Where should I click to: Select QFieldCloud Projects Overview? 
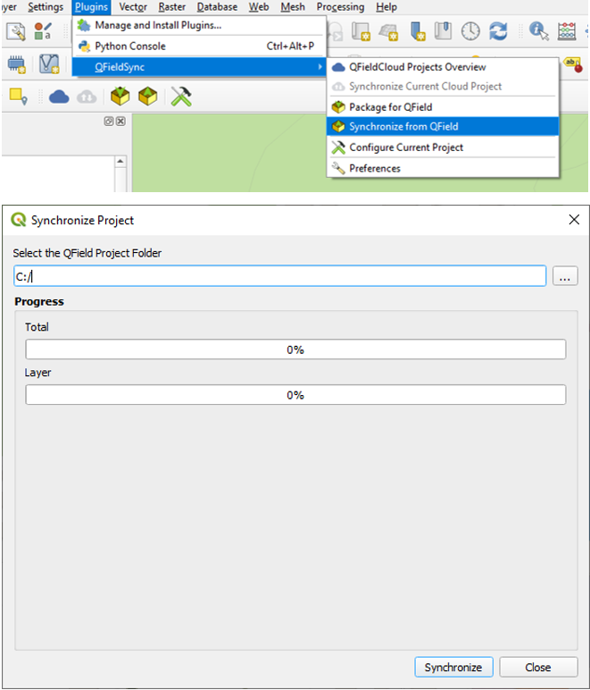click(443, 67)
